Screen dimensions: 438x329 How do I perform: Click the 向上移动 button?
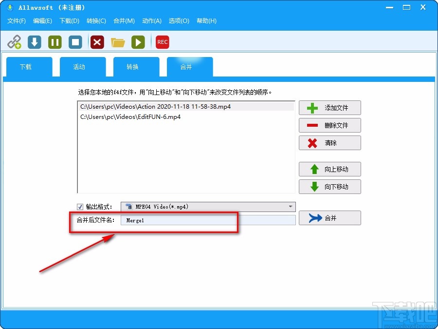[330, 169]
